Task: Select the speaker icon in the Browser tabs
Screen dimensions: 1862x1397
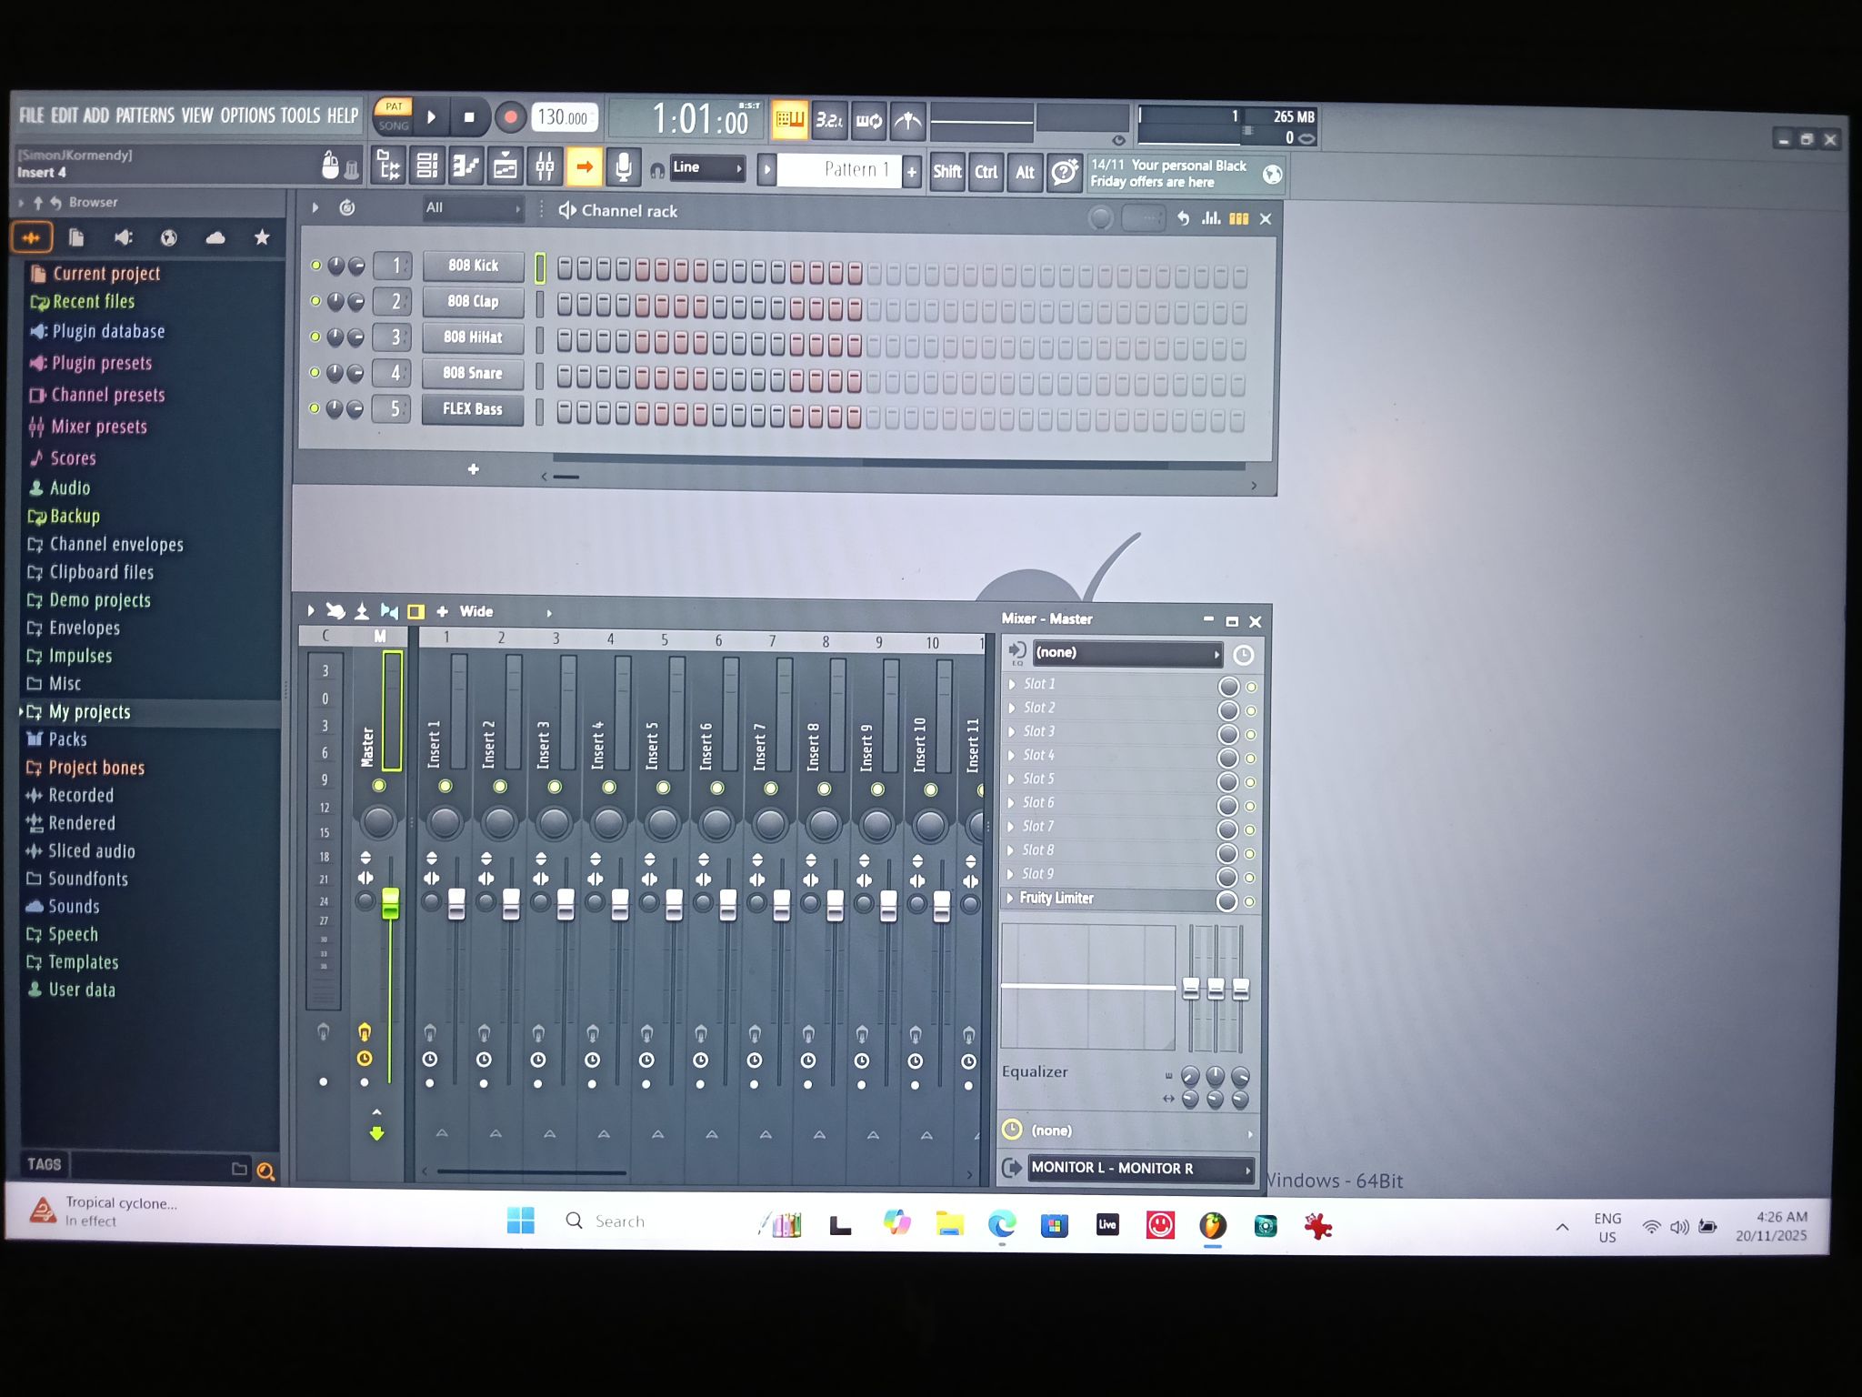Action: [x=123, y=238]
